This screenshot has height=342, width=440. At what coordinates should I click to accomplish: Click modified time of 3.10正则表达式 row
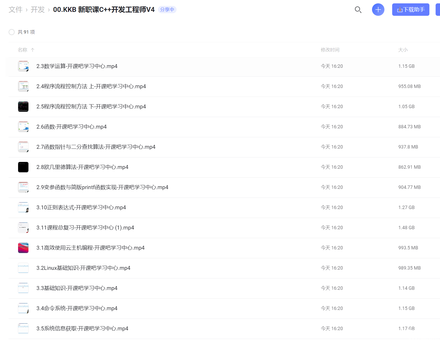pos(332,207)
